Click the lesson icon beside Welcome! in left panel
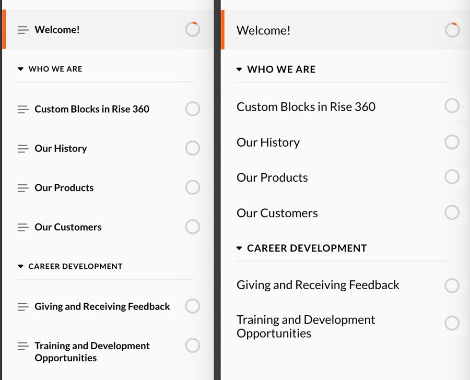This screenshot has height=380, width=470. coord(23,30)
